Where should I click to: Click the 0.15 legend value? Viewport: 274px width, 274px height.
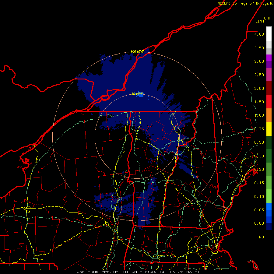pos(259,183)
